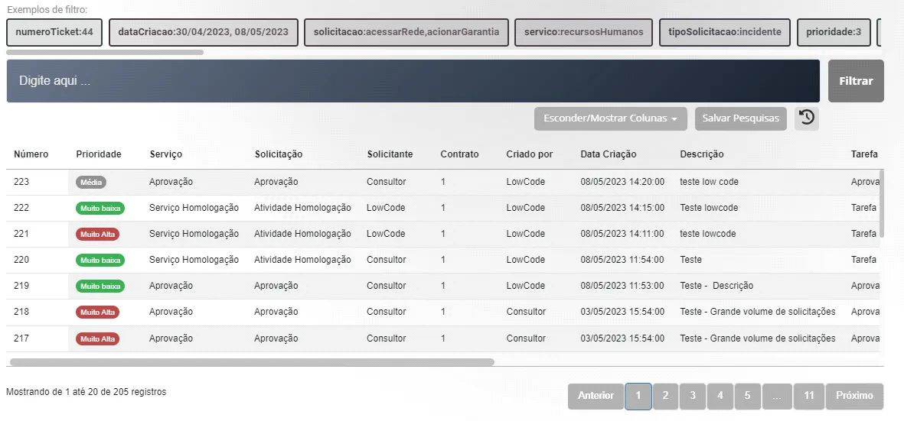Click the Anterior pagination button
This screenshot has width=904, height=421.
pyautogui.click(x=596, y=397)
